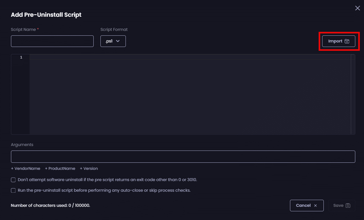Click the import folder icon
This screenshot has height=220, width=364.
point(347,41)
